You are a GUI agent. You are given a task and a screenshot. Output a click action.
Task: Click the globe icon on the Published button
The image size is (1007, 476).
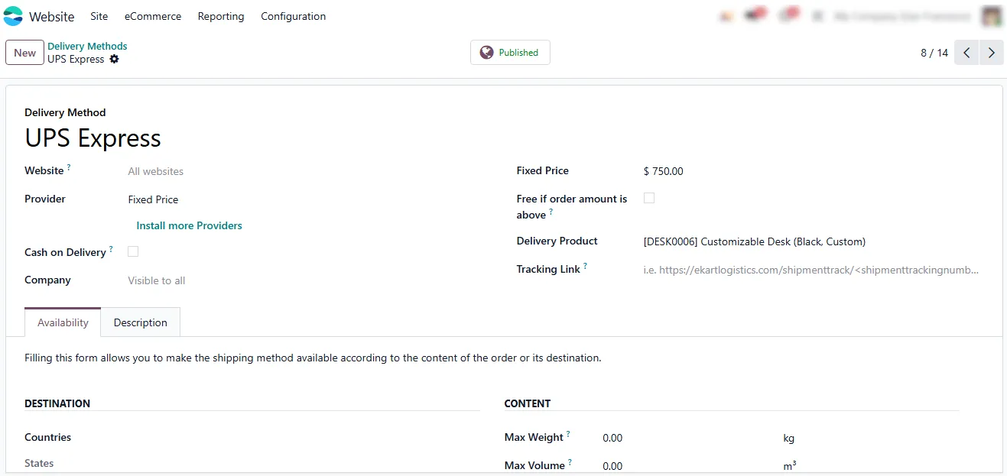click(486, 53)
